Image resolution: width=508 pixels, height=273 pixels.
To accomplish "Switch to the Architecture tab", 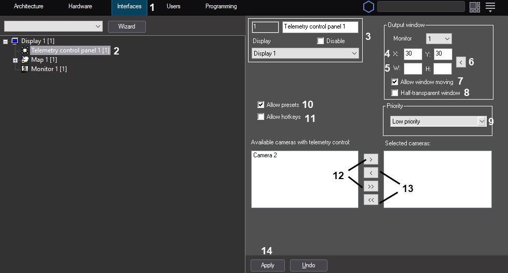I will [29, 6].
